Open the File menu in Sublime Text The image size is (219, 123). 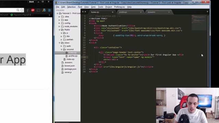coord(57,7)
